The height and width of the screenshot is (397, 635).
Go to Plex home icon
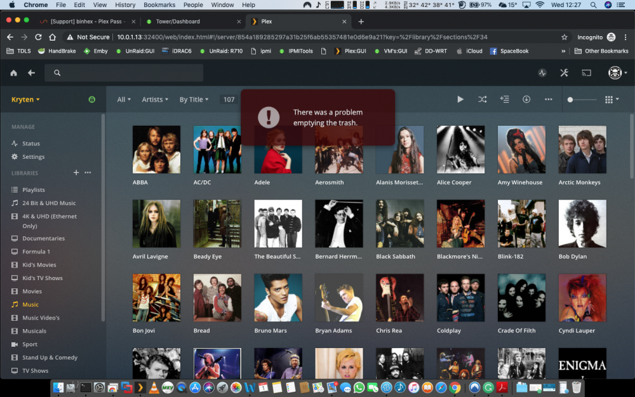click(x=14, y=73)
